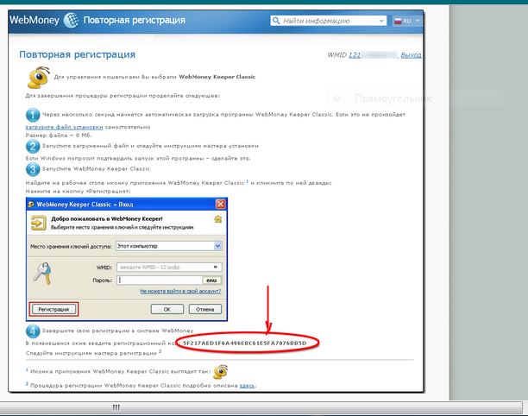Click the 'Пароль' password field
The height and width of the screenshot is (416, 528).
pos(160,280)
